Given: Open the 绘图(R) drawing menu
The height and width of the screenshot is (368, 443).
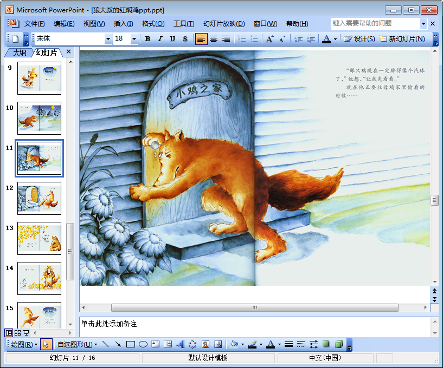Looking at the screenshot, I should click(x=24, y=345).
